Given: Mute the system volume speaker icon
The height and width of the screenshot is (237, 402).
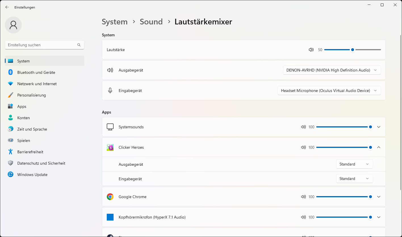Looking at the screenshot, I should 311,50.
